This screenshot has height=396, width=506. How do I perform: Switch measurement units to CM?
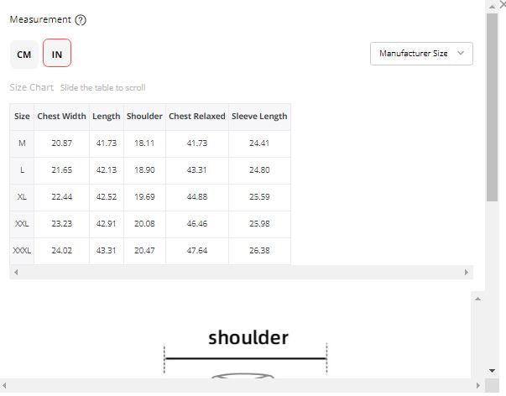click(23, 55)
